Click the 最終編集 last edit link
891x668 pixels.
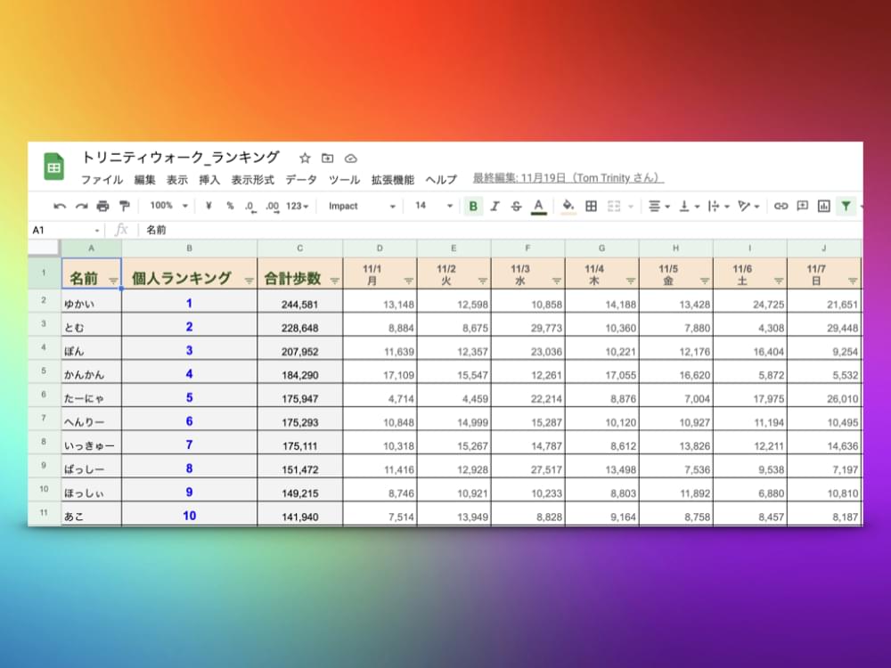coord(568,178)
